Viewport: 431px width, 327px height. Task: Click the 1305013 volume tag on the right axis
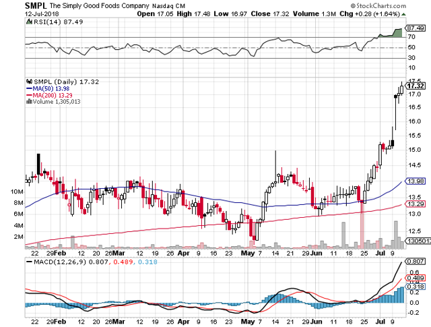click(x=418, y=241)
